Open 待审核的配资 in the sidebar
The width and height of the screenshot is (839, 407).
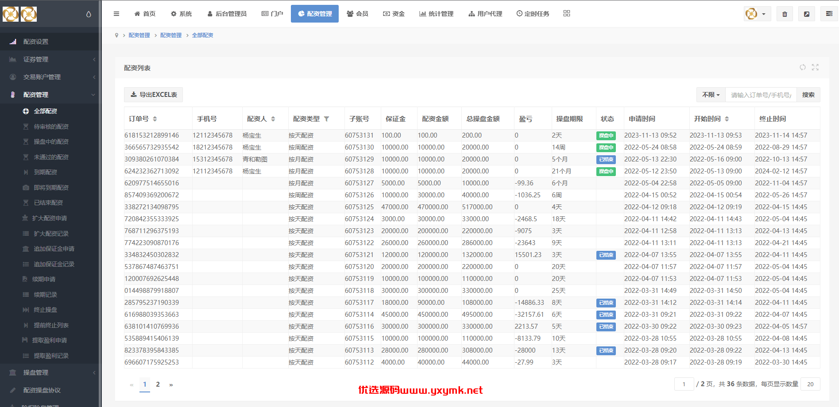51,127
